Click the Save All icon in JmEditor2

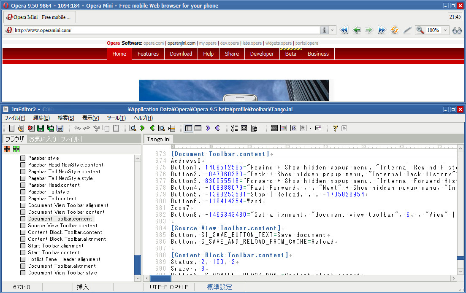coord(51,128)
